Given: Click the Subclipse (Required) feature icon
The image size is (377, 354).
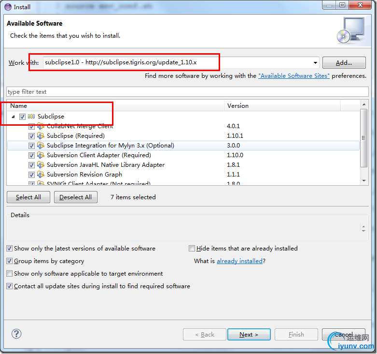Looking at the screenshot, I should tap(41, 136).
